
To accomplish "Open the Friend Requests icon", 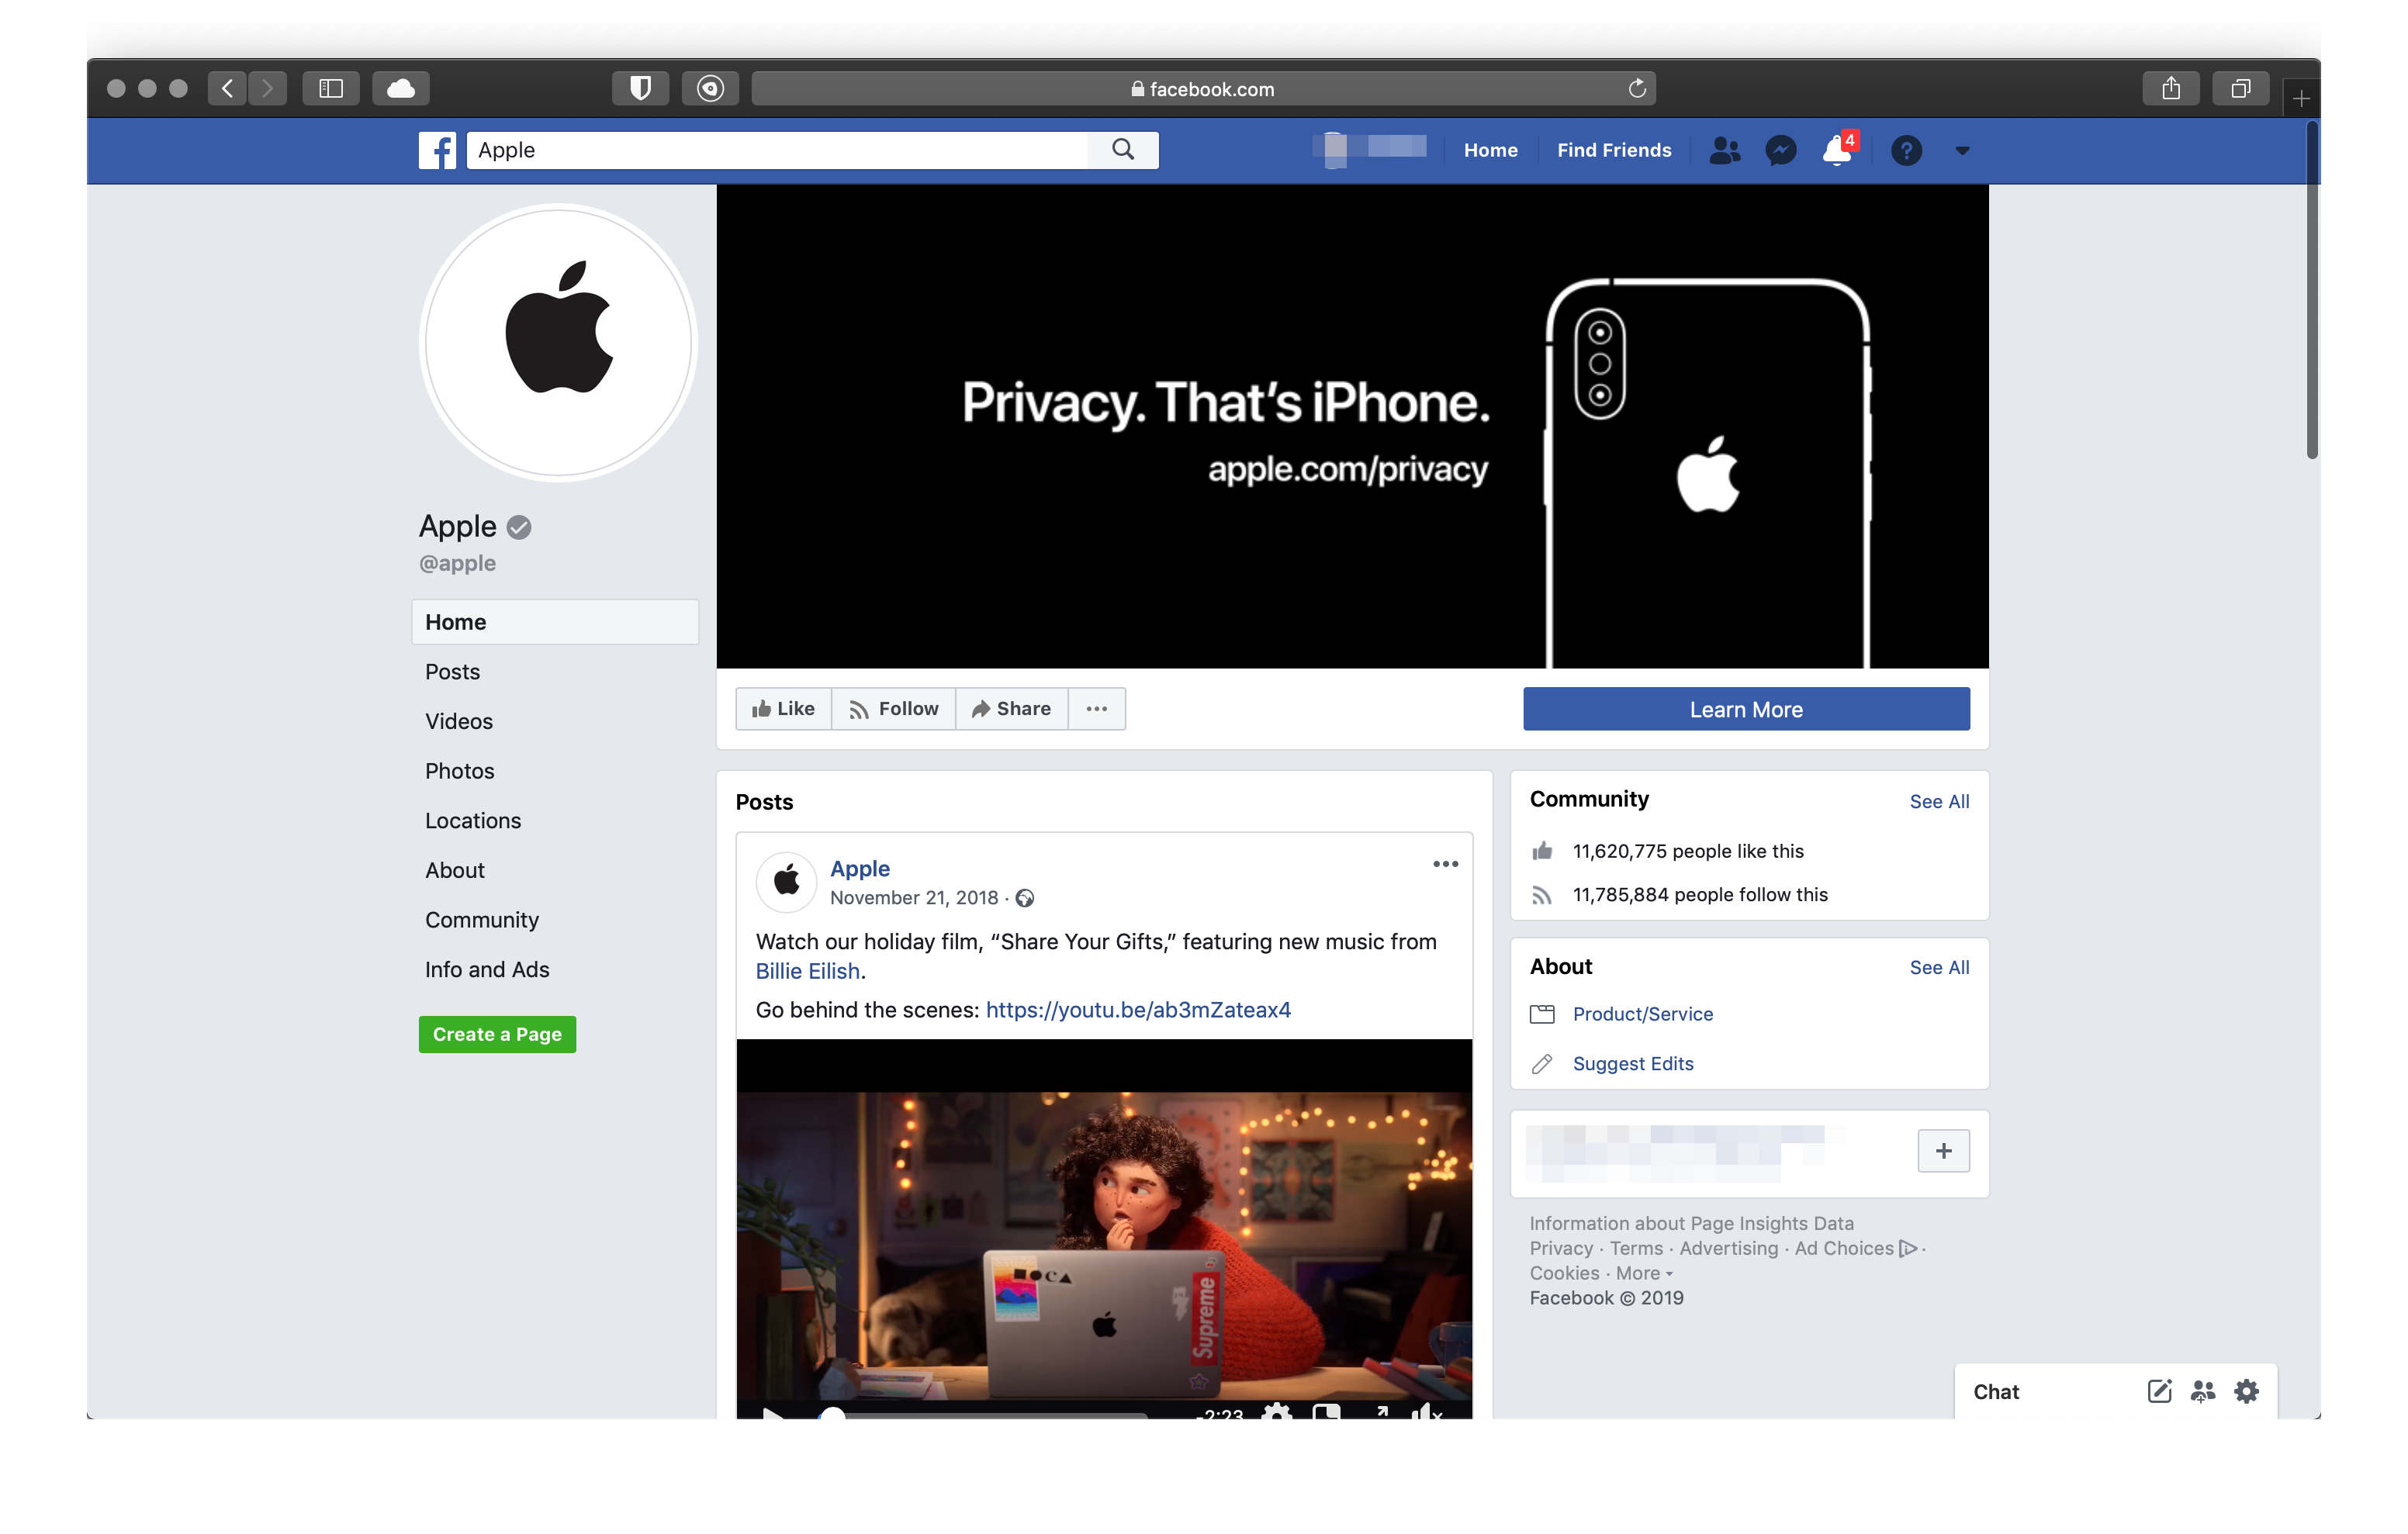I will click(x=1724, y=150).
